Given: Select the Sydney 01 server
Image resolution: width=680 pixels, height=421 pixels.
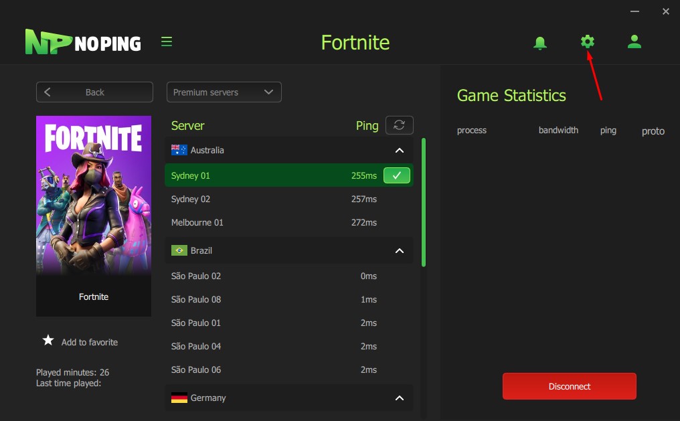Looking at the screenshot, I should [289, 175].
